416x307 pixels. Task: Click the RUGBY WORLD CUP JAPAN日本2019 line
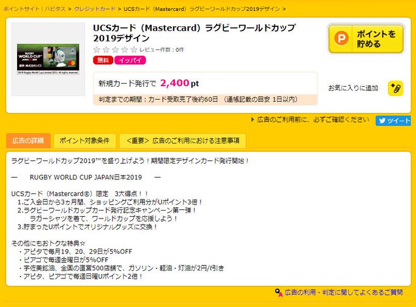click(x=86, y=177)
